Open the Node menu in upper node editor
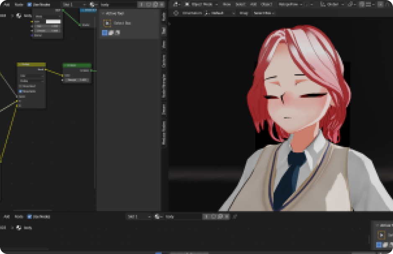The height and width of the screenshot is (254, 393). click(19, 5)
